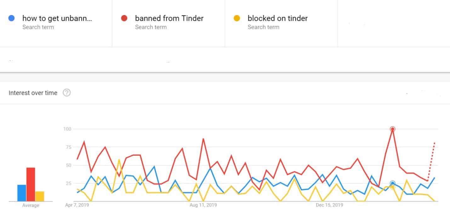450x216 pixels.
Task: Click the dotted red forecast line end
Action: 435,143
